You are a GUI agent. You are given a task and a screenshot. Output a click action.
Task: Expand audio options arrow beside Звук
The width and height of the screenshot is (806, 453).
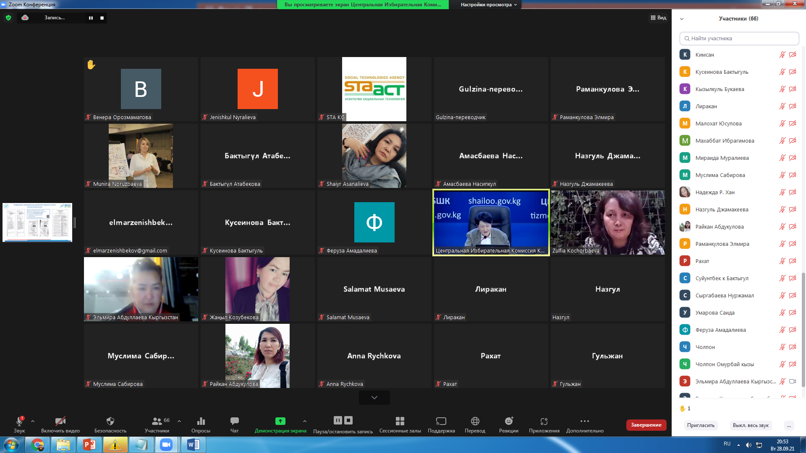click(33, 421)
